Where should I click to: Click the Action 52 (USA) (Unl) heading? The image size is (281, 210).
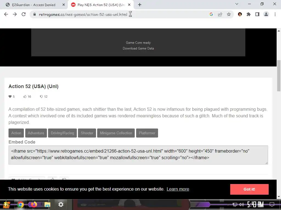(x=33, y=86)
